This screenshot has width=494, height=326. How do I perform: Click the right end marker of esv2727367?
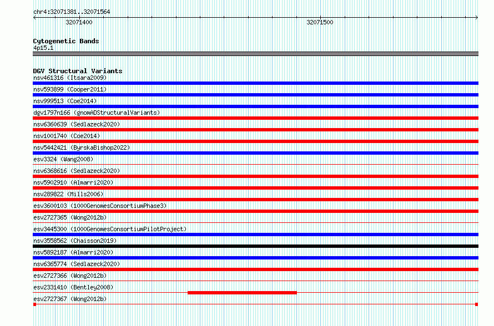477,304
